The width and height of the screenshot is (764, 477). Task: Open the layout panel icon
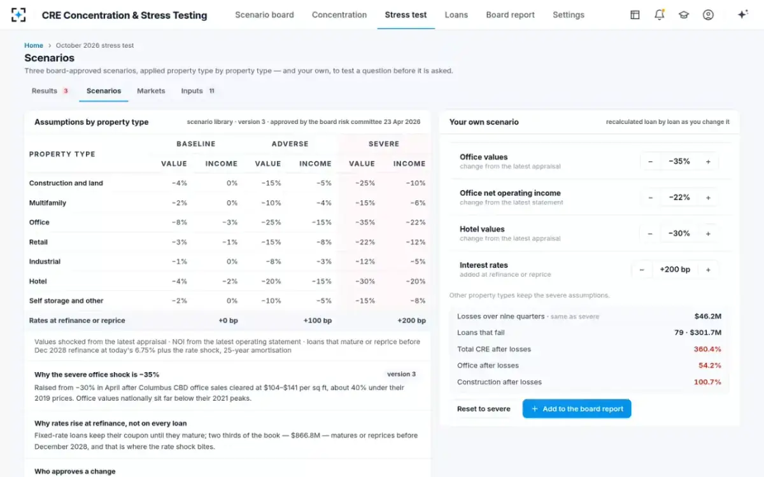point(635,15)
